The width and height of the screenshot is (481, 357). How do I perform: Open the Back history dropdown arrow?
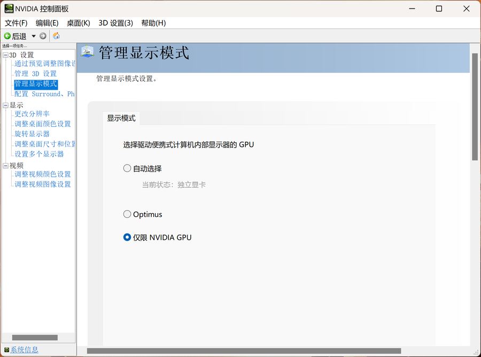coord(34,36)
